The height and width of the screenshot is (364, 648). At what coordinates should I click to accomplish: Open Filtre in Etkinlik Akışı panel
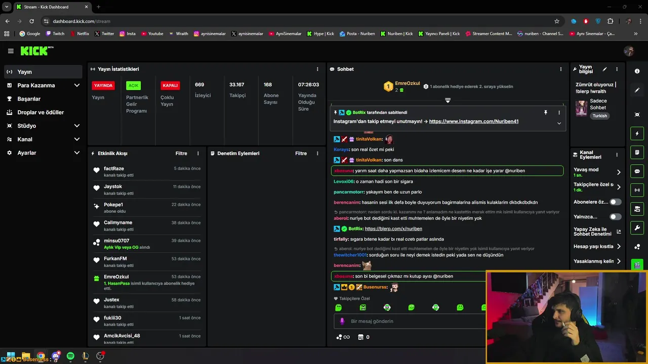(x=181, y=153)
